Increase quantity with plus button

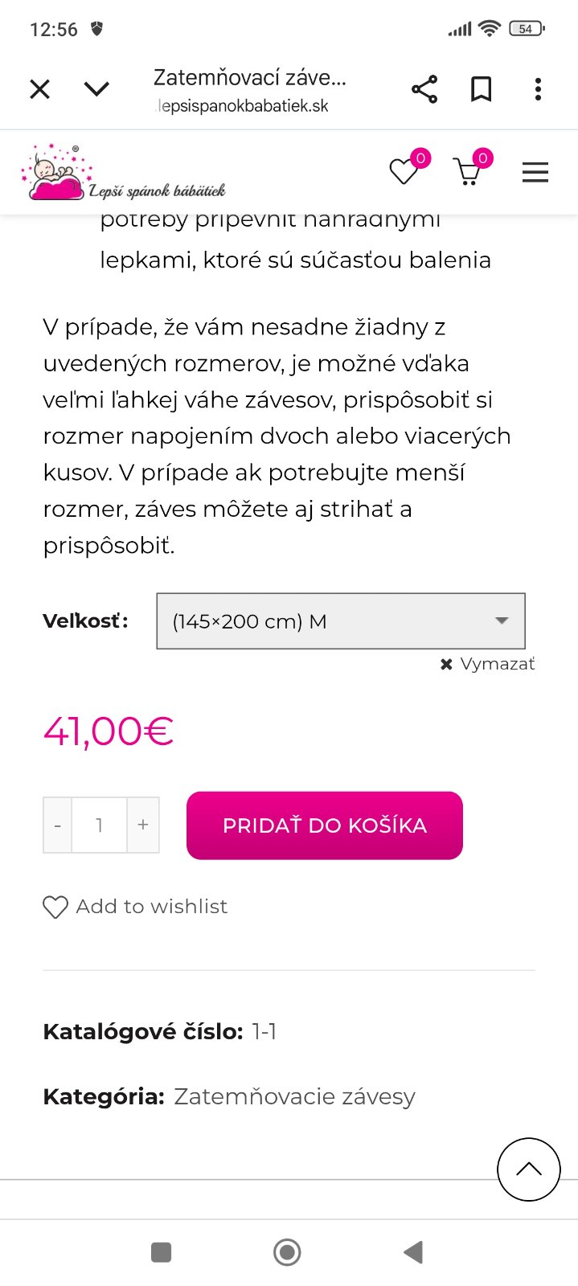[x=143, y=825]
